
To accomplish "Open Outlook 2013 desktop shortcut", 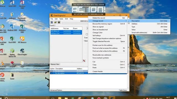I will (x=12, y=28).
